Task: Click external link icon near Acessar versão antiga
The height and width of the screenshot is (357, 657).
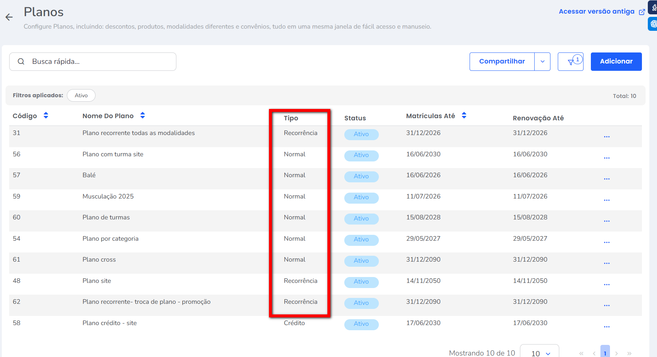Action: [642, 12]
